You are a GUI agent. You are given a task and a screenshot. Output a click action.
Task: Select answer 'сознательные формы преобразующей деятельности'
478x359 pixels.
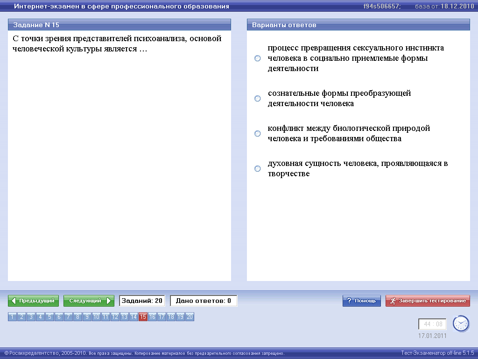(258, 98)
